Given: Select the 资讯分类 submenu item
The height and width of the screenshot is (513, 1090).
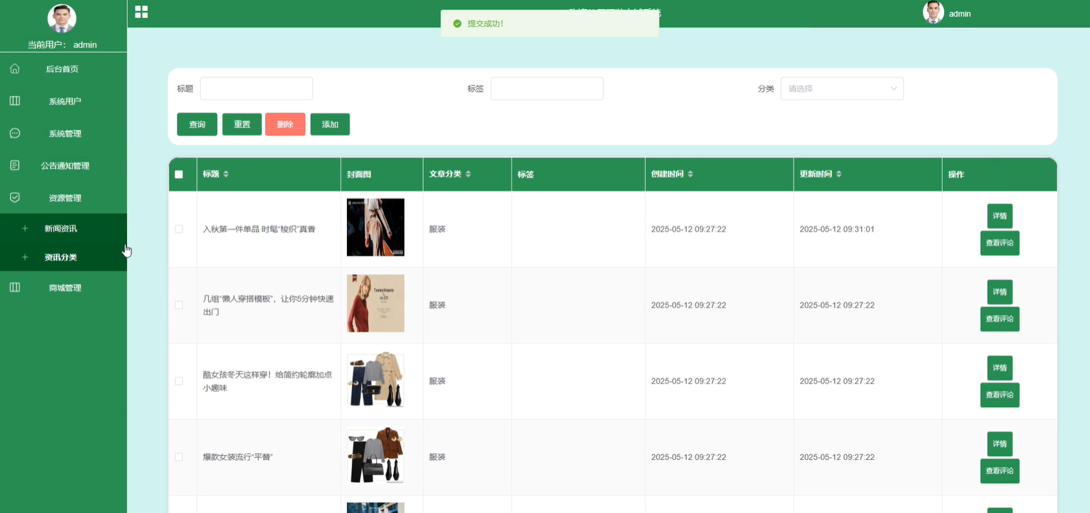Looking at the screenshot, I should pyautogui.click(x=63, y=257).
